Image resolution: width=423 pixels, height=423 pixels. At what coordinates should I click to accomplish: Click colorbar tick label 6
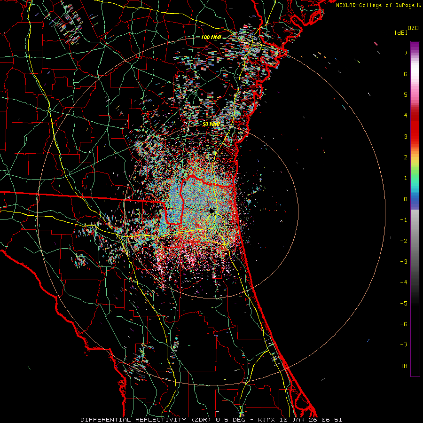(x=406, y=74)
